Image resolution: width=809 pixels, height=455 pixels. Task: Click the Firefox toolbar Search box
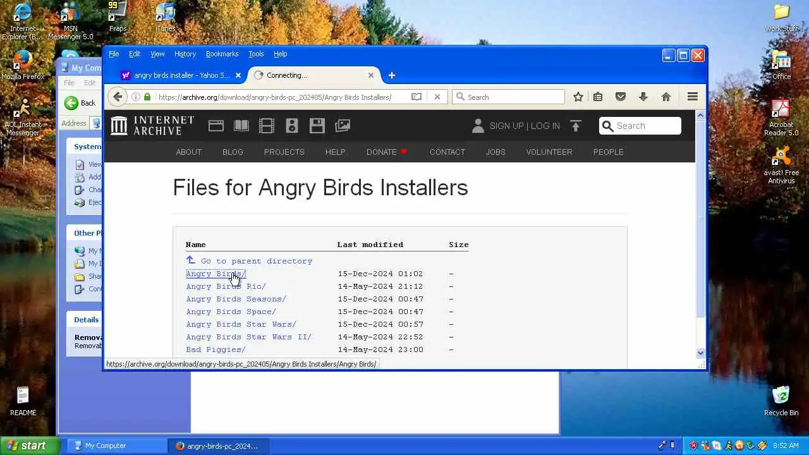point(508,97)
